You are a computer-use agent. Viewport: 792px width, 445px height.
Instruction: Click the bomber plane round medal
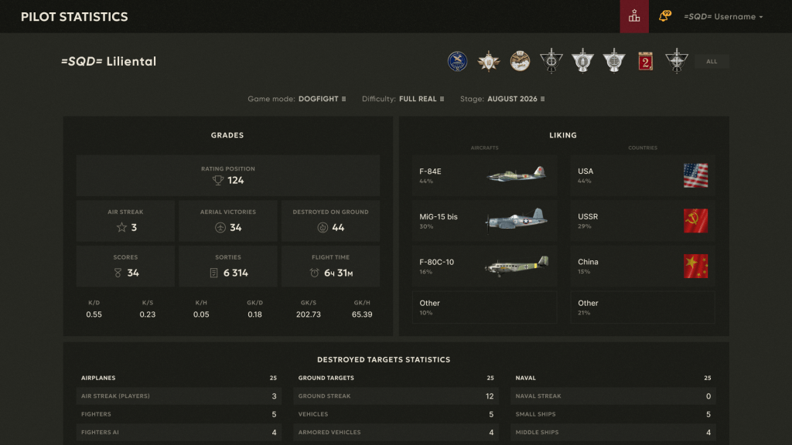click(x=520, y=62)
